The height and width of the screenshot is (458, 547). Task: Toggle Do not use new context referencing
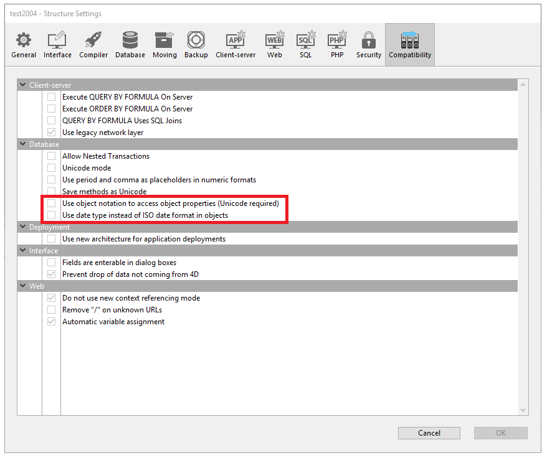(x=51, y=298)
